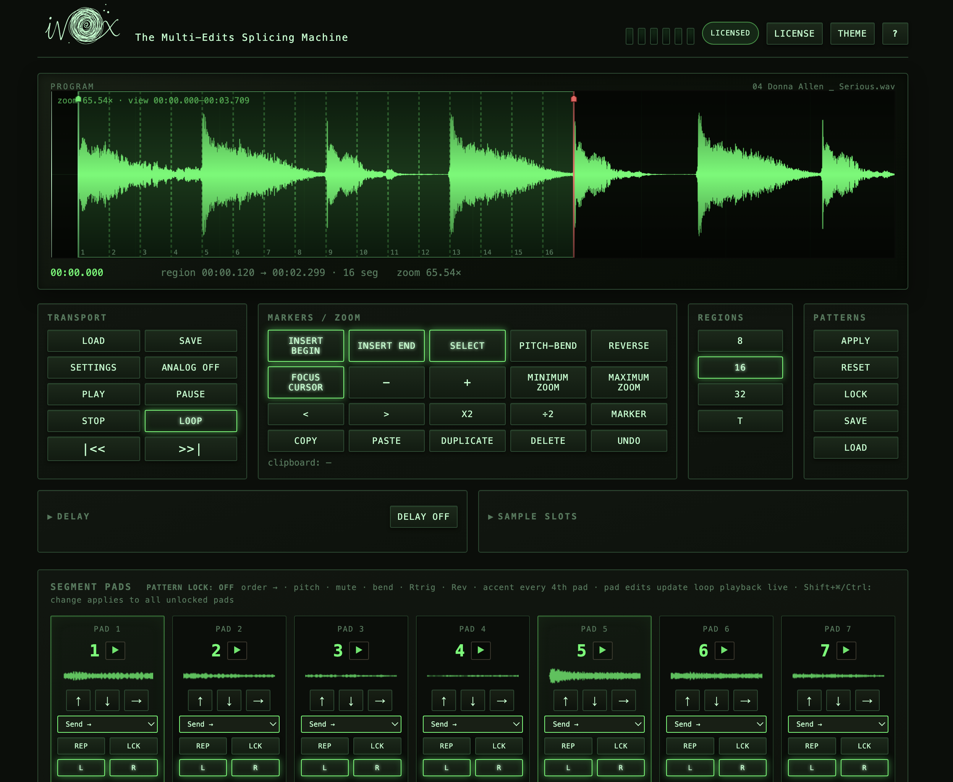The image size is (953, 782).
Task: Open Pad 1 Send dropdown
Action: [107, 724]
